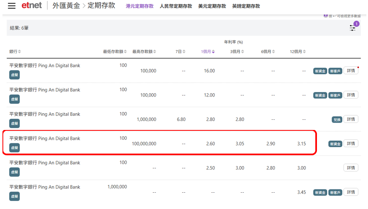
Task: Open the filter settings icon
Action: point(352,28)
